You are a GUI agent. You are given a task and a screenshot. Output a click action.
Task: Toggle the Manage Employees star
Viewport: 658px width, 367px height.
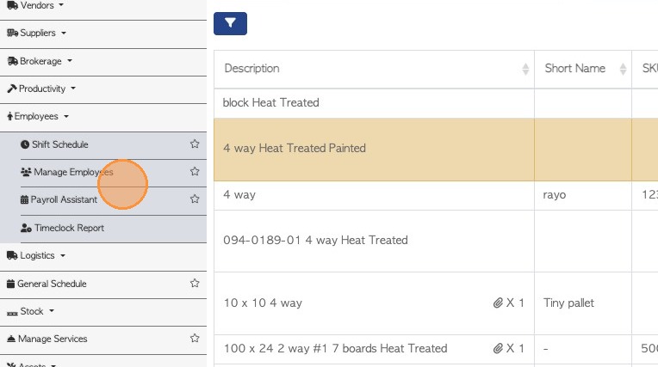point(195,172)
